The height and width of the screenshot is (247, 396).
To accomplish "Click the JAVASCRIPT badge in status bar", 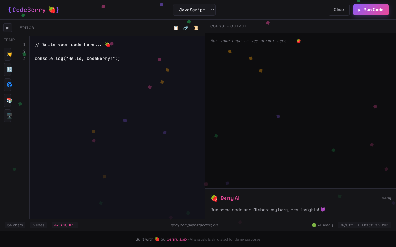I will click(x=64, y=225).
